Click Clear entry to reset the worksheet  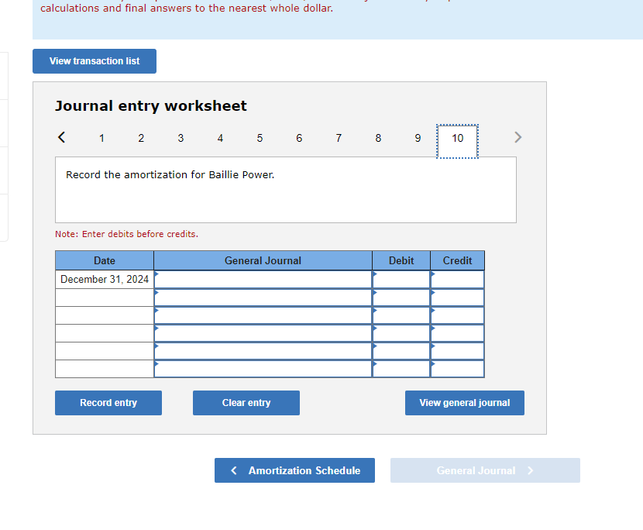pyautogui.click(x=246, y=403)
